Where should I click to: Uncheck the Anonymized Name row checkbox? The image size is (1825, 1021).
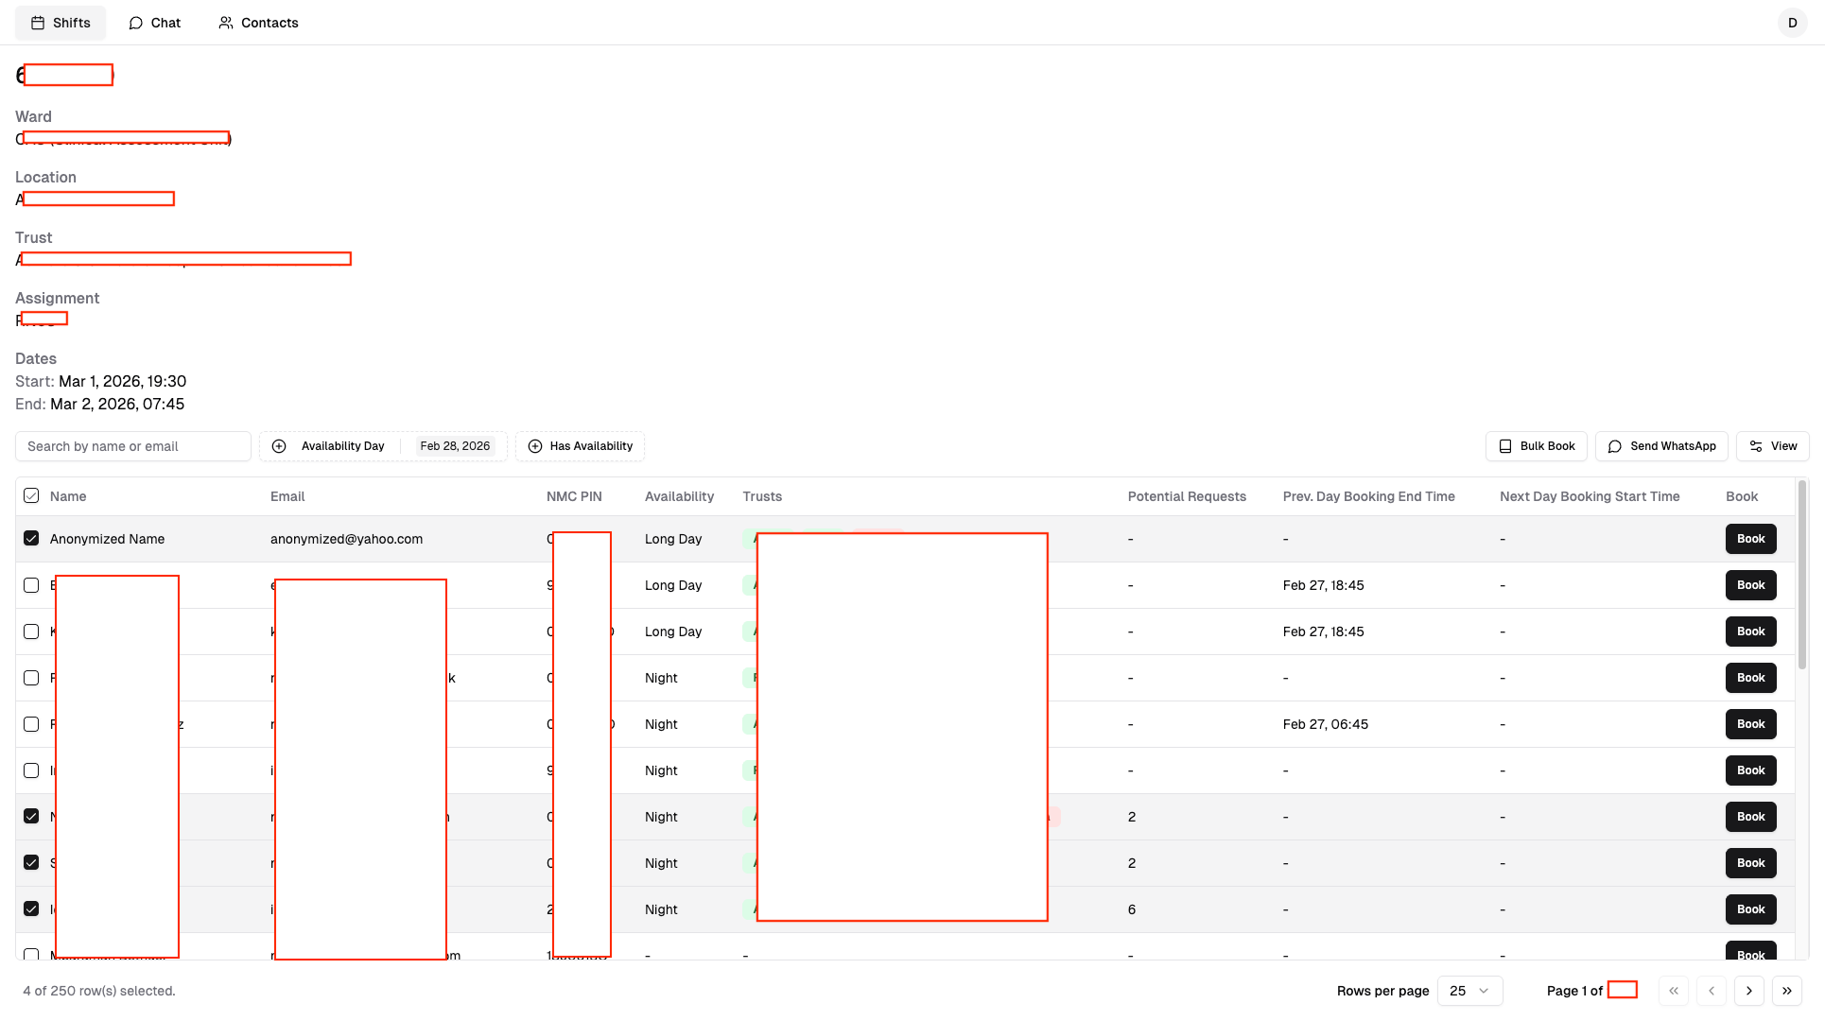(x=31, y=539)
